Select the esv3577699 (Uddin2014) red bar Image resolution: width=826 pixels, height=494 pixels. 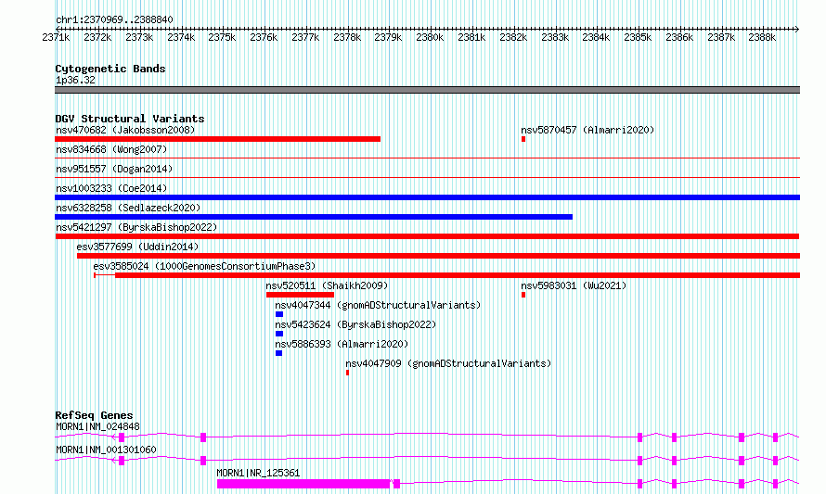point(438,256)
